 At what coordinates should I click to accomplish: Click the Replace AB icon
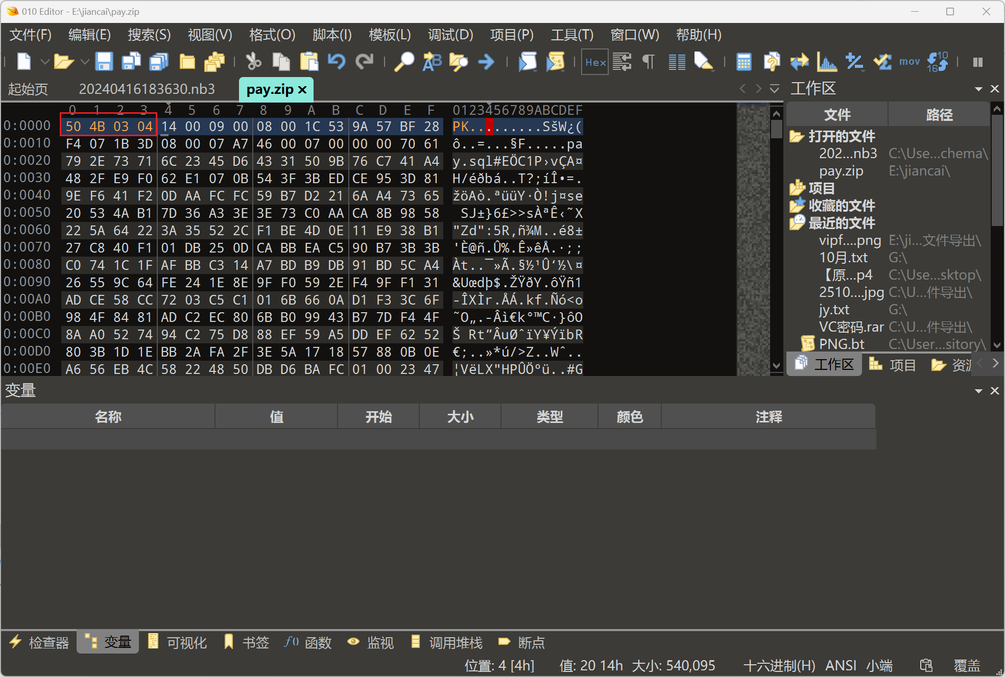pyautogui.click(x=432, y=62)
